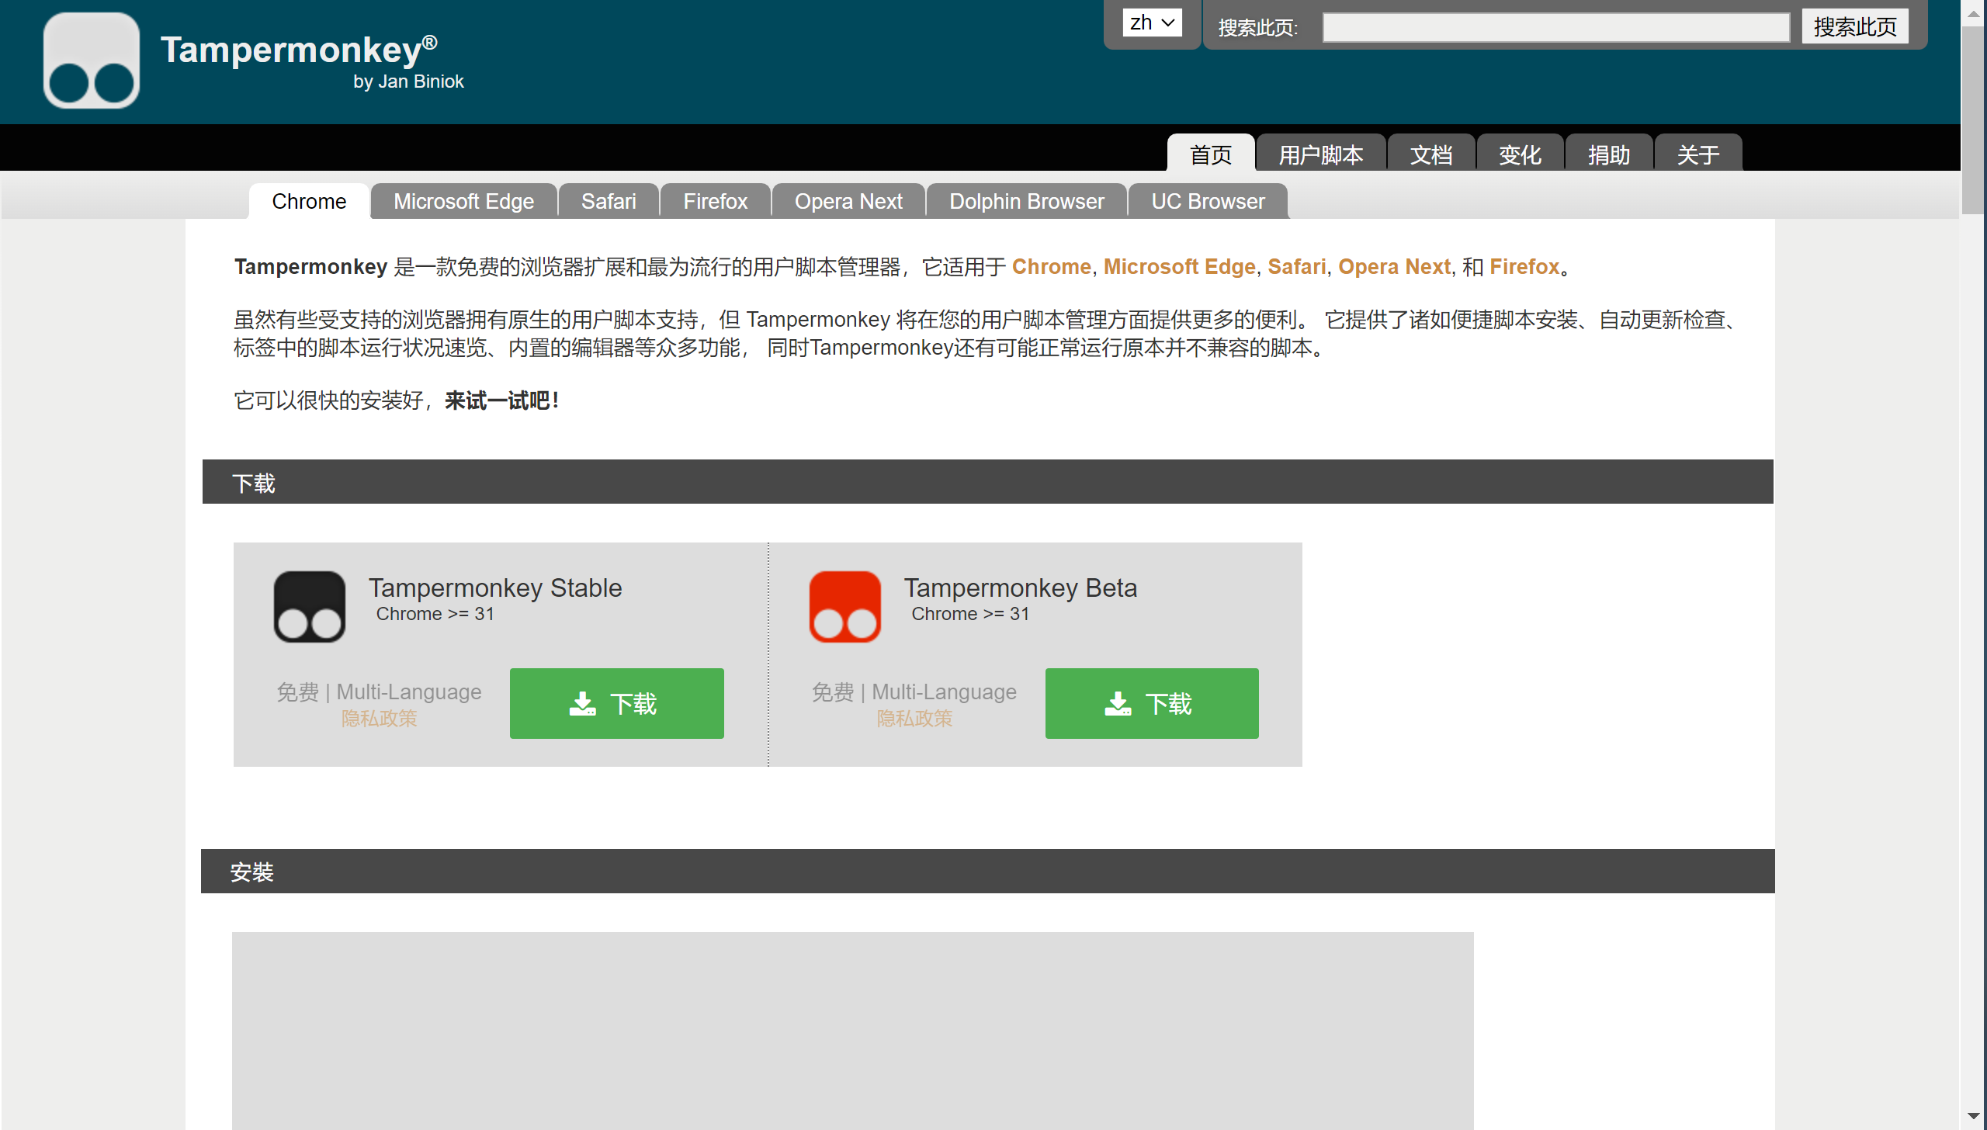1987x1130 pixels.
Task: Select the UC Browser tab
Action: 1208,201
